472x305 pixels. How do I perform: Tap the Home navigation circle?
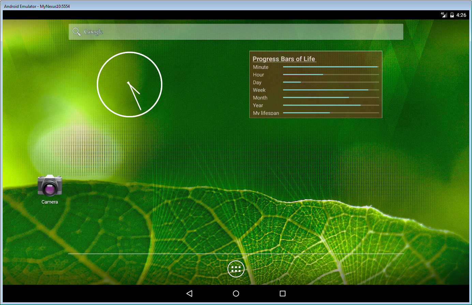click(x=236, y=293)
